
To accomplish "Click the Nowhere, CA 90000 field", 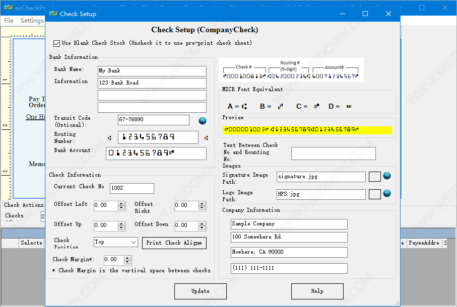I will 289,252.
